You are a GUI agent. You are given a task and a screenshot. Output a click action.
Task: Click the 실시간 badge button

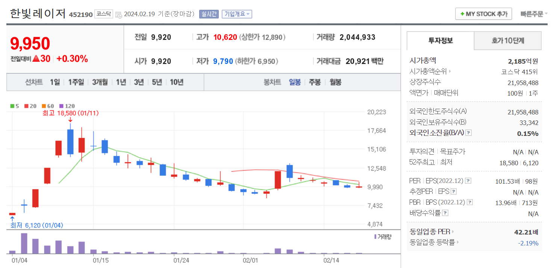(x=209, y=14)
